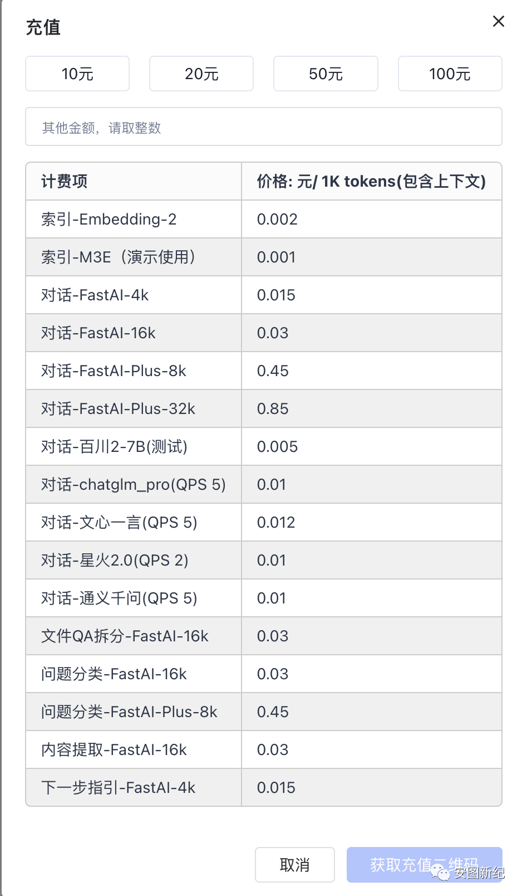The width and height of the screenshot is (522, 896).
Task: Close the recharge dialog with X
Action: (x=498, y=21)
